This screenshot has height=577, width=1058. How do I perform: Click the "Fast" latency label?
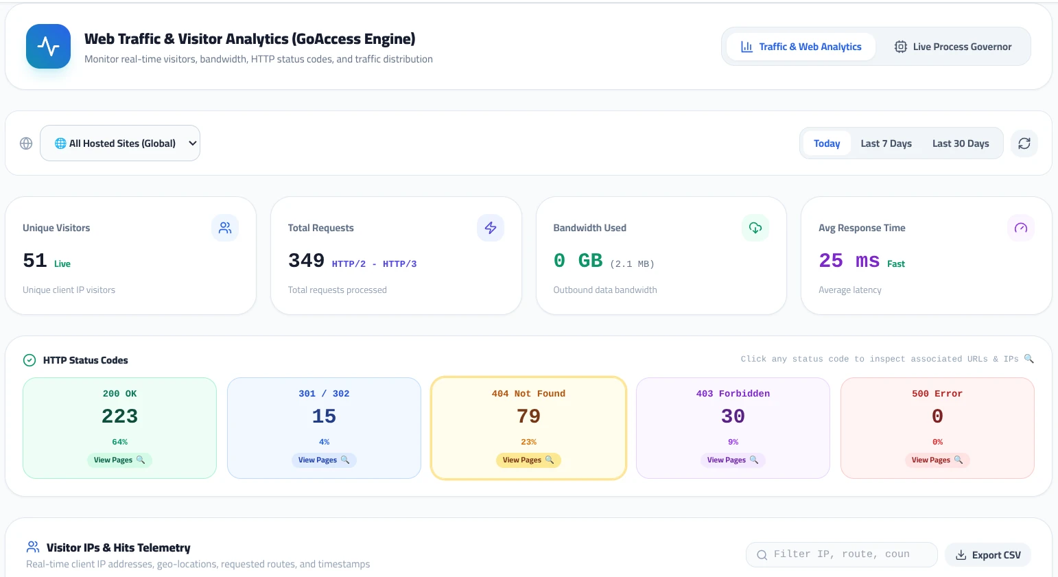896,264
